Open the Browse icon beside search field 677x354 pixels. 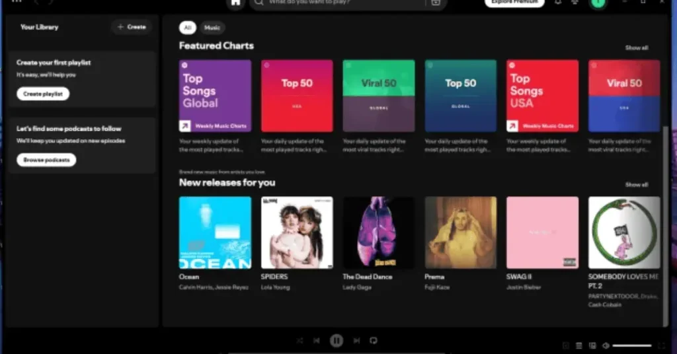click(x=436, y=3)
